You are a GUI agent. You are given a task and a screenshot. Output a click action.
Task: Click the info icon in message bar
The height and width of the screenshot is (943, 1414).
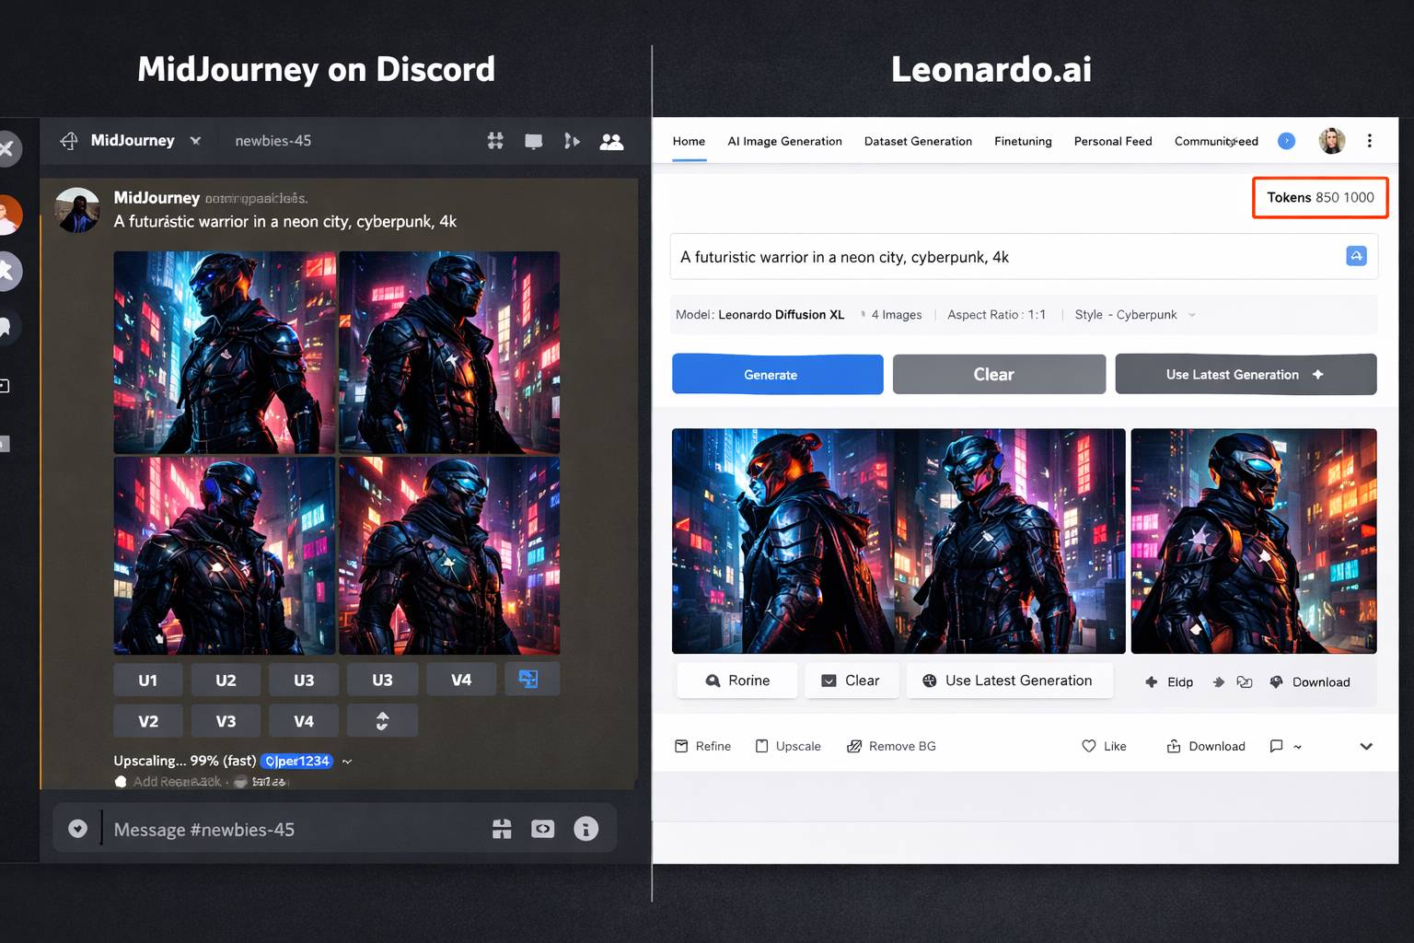585,829
